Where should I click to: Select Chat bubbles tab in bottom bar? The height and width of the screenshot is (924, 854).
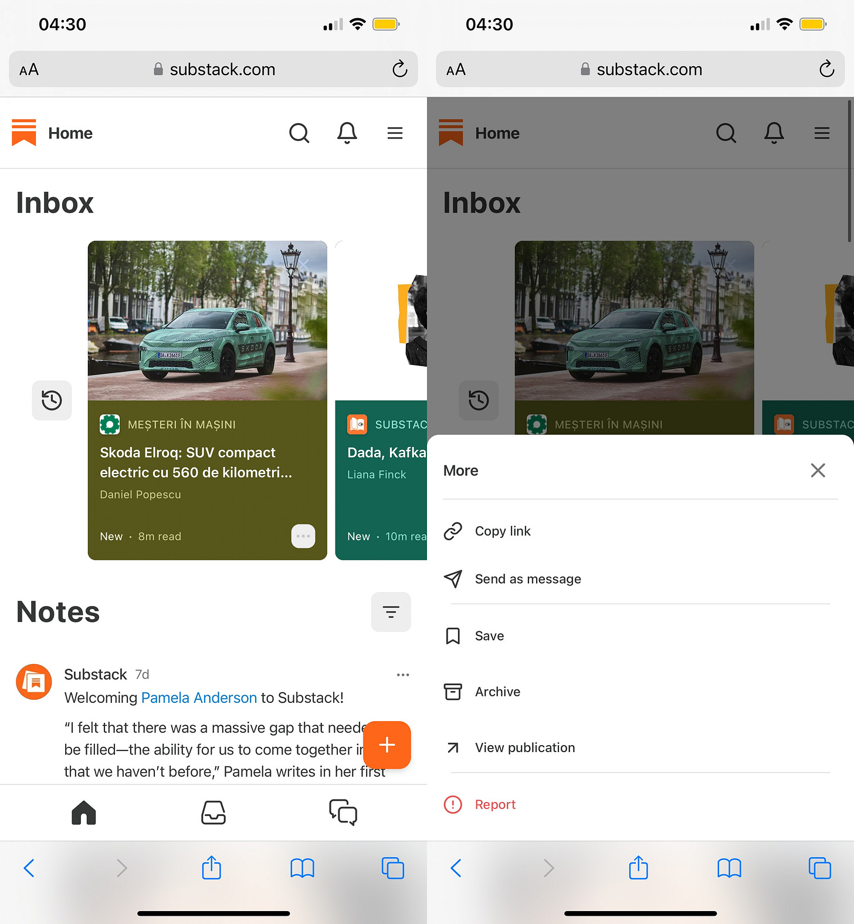point(343,813)
